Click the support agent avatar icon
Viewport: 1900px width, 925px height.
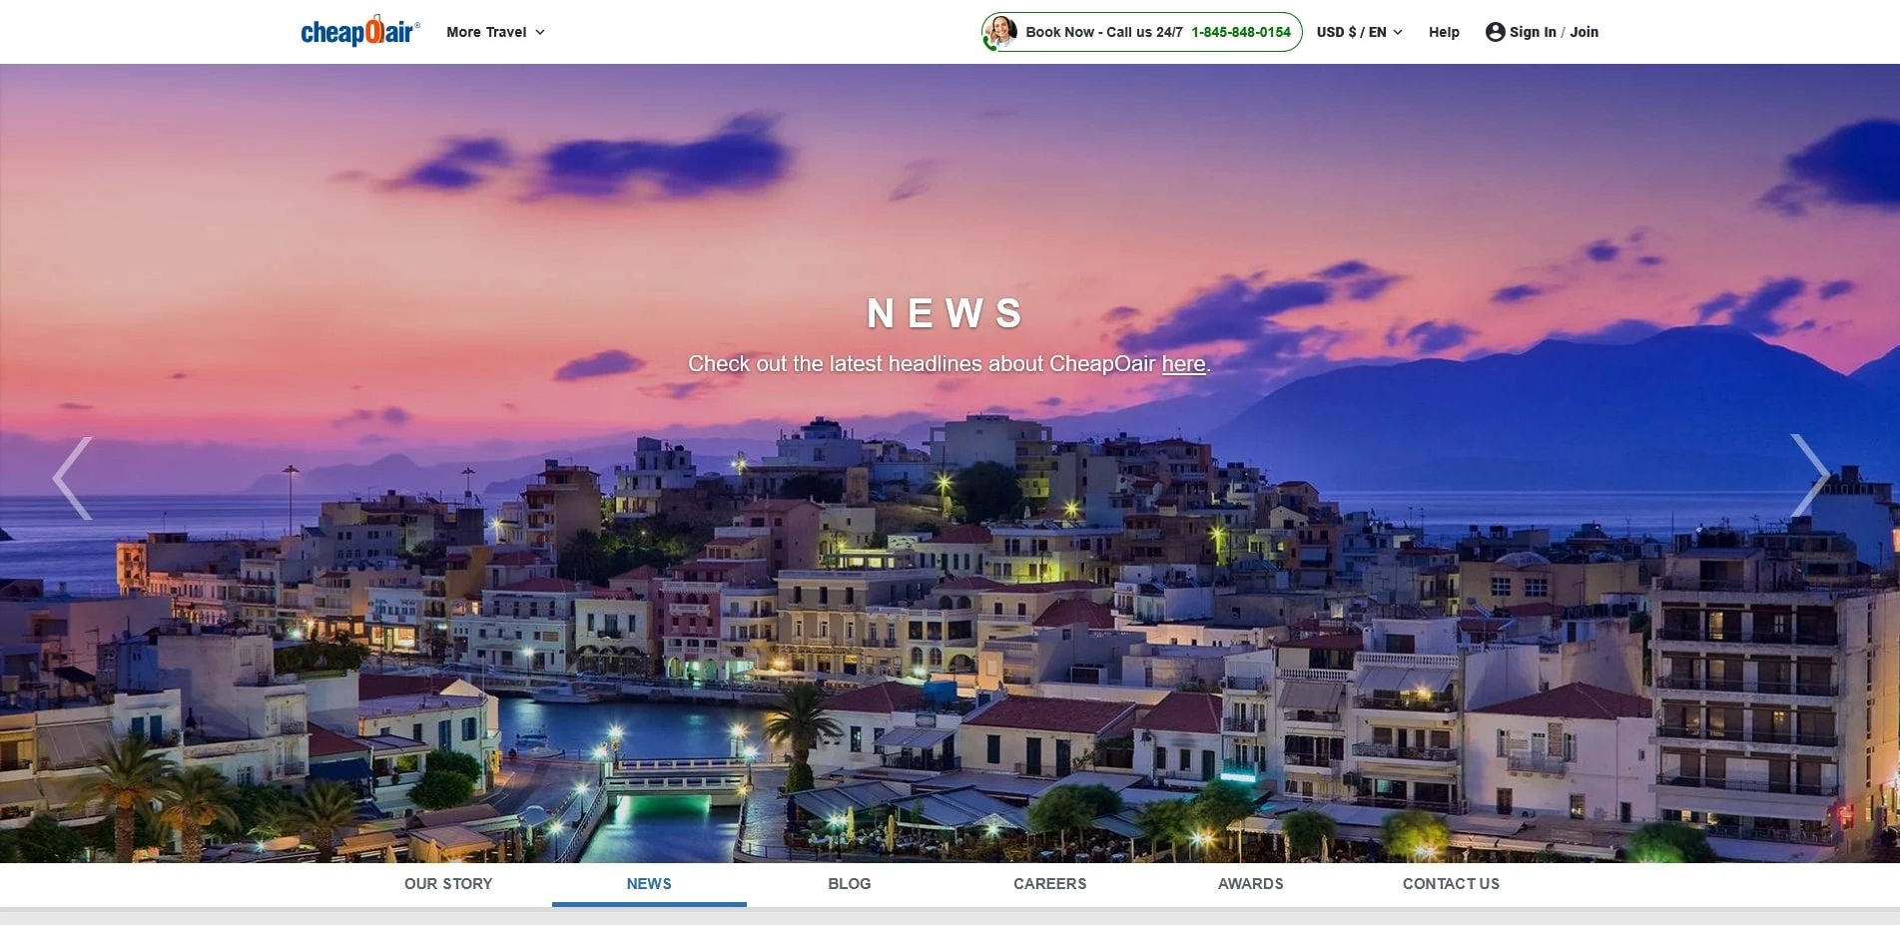coord(999,32)
